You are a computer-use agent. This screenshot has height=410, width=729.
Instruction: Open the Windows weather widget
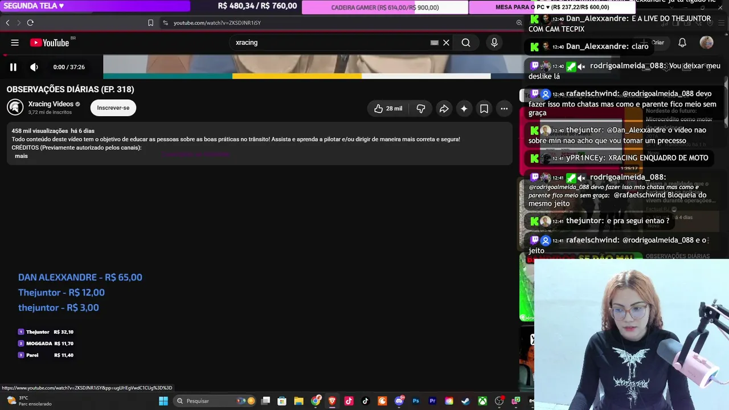pyautogui.click(x=28, y=401)
